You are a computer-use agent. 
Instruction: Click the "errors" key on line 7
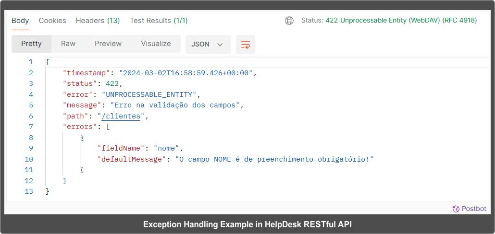pos(80,127)
